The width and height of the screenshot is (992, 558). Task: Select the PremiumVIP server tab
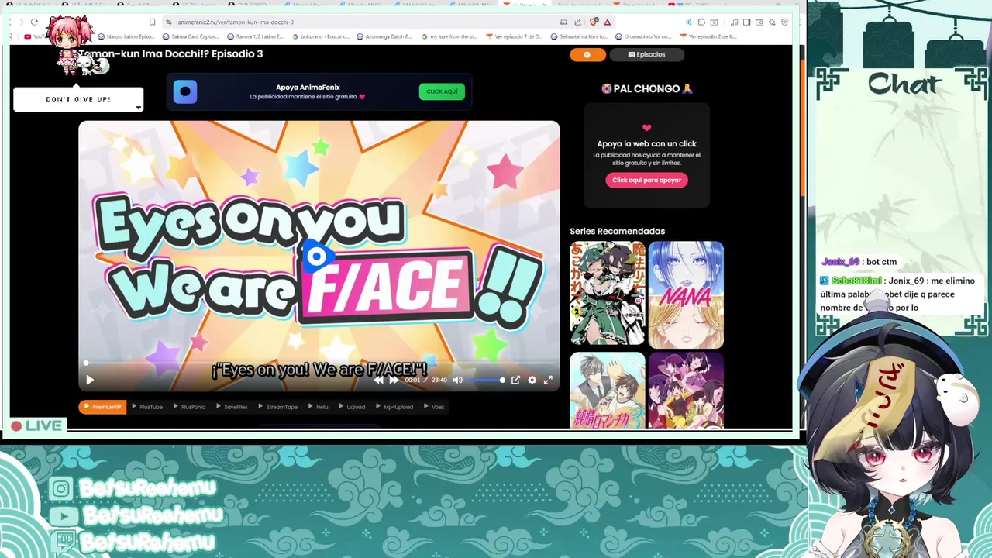pos(102,407)
